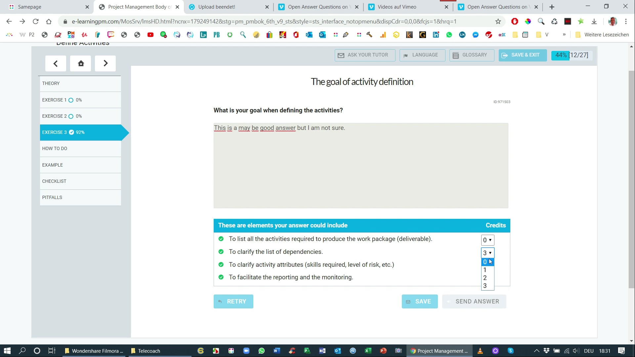Viewport: 635px width, 357px height.
Task: Open HOW TO DO section
Action: click(80, 149)
